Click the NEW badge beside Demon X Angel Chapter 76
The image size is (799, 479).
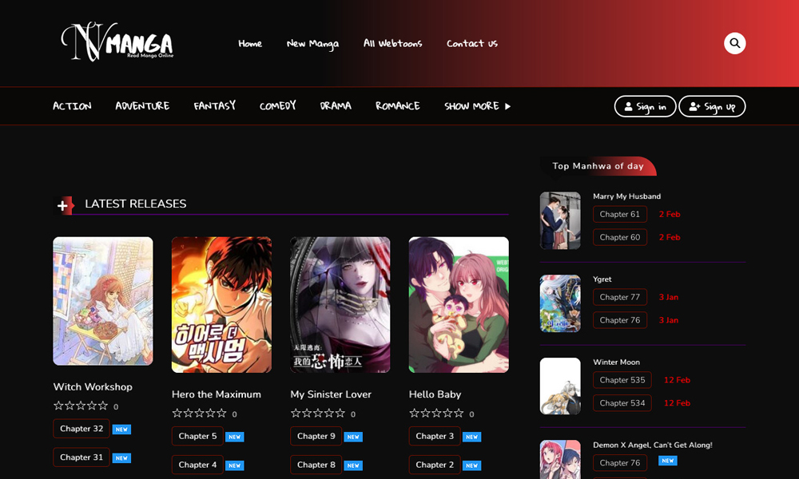point(668,461)
